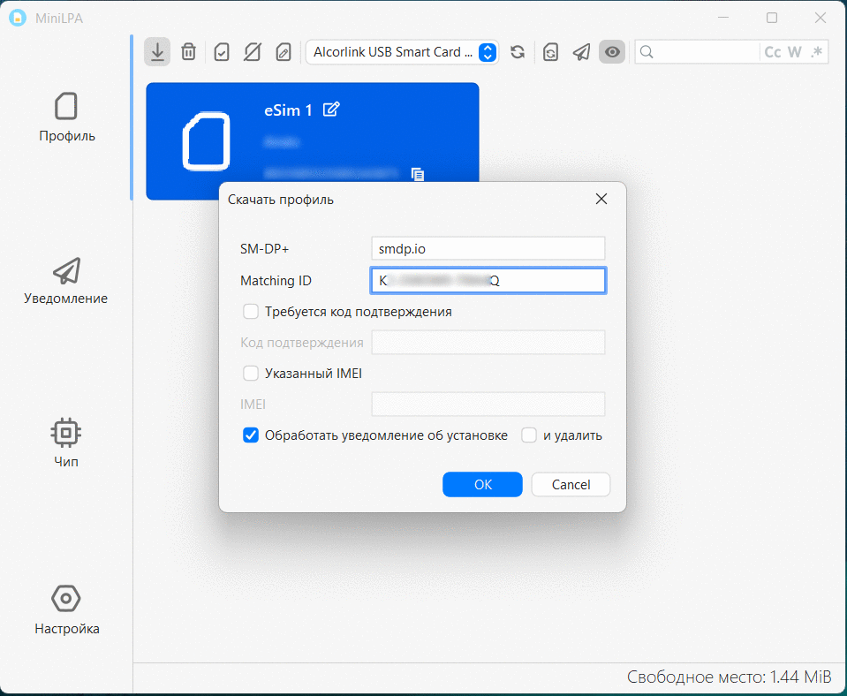This screenshot has width=847, height=696.
Task: Click the download profile toolbar icon
Action: pos(157,52)
